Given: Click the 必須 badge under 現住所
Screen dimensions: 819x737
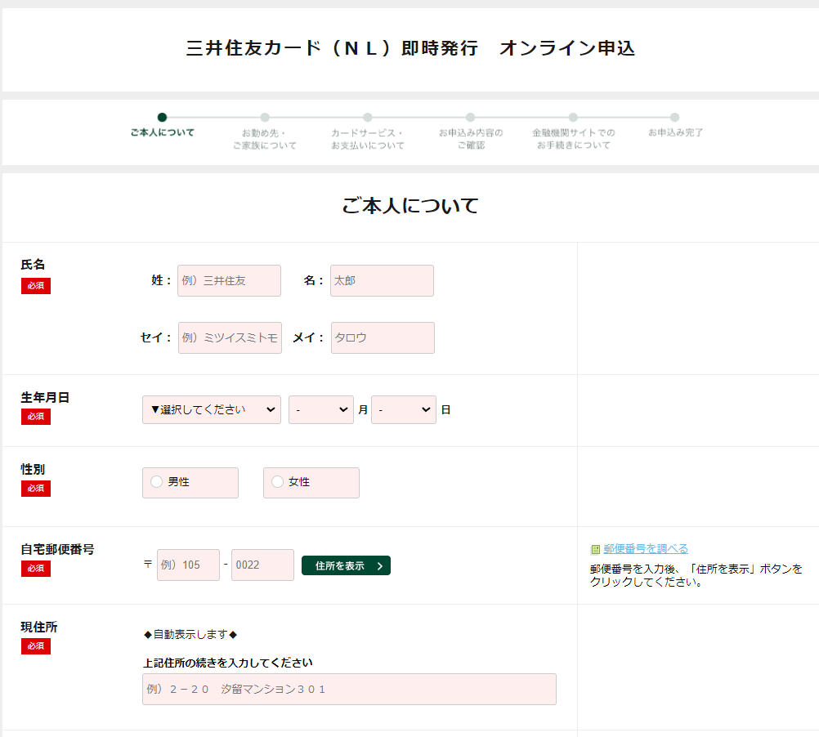Looking at the screenshot, I should (x=36, y=646).
